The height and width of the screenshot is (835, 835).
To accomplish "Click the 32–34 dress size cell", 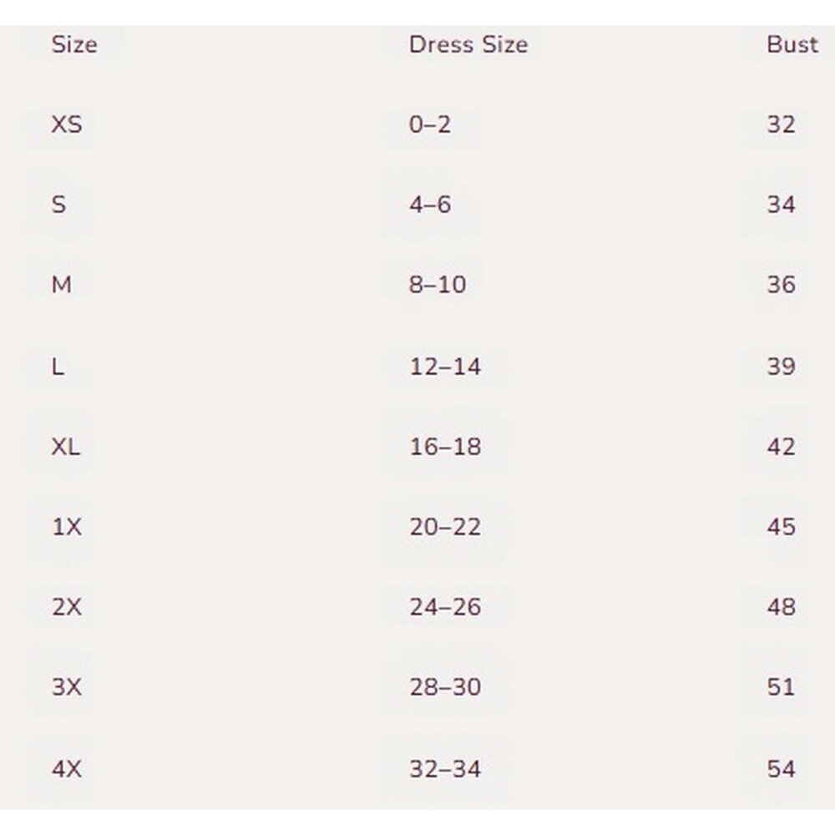I will click(x=445, y=769).
